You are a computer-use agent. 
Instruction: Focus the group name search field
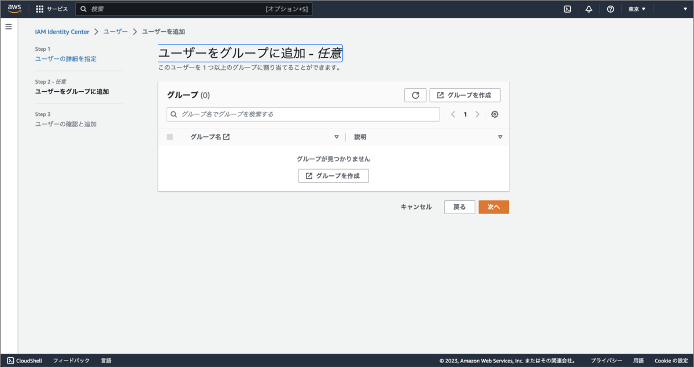point(303,114)
